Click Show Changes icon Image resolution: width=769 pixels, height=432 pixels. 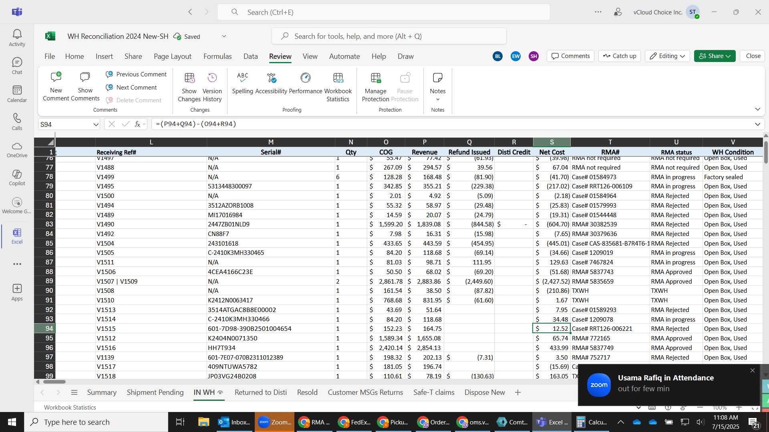[189, 78]
